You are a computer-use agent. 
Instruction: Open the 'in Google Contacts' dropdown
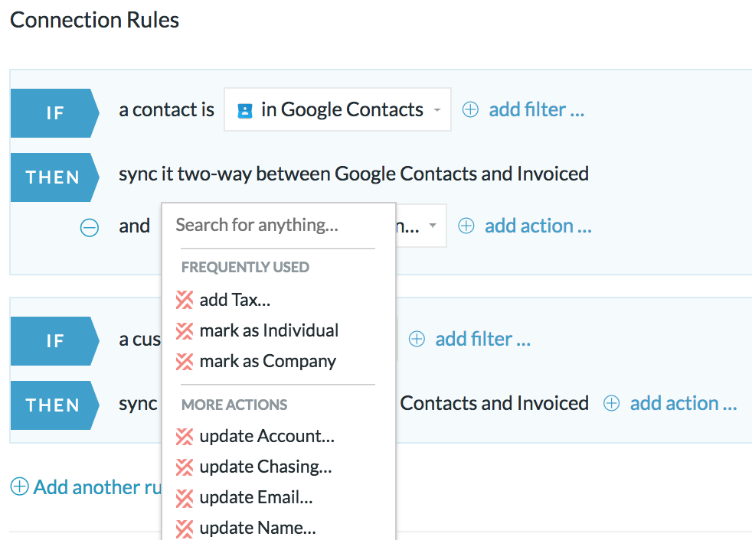(337, 109)
